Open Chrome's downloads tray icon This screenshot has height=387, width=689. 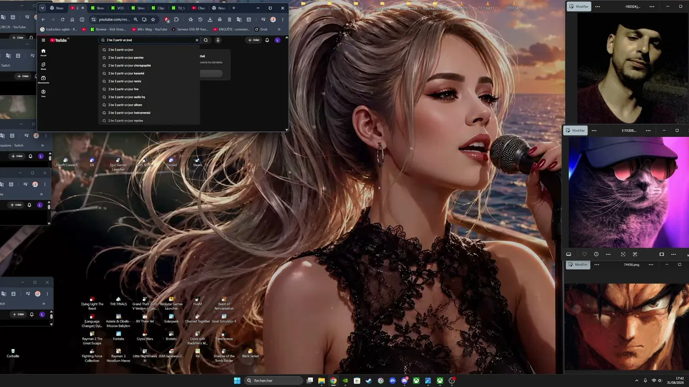pos(210,19)
